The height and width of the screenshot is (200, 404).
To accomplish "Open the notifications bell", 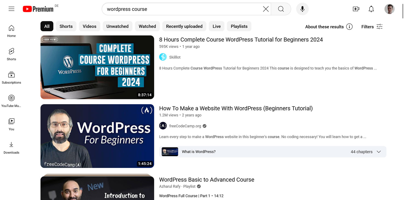I will click(371, 9).
